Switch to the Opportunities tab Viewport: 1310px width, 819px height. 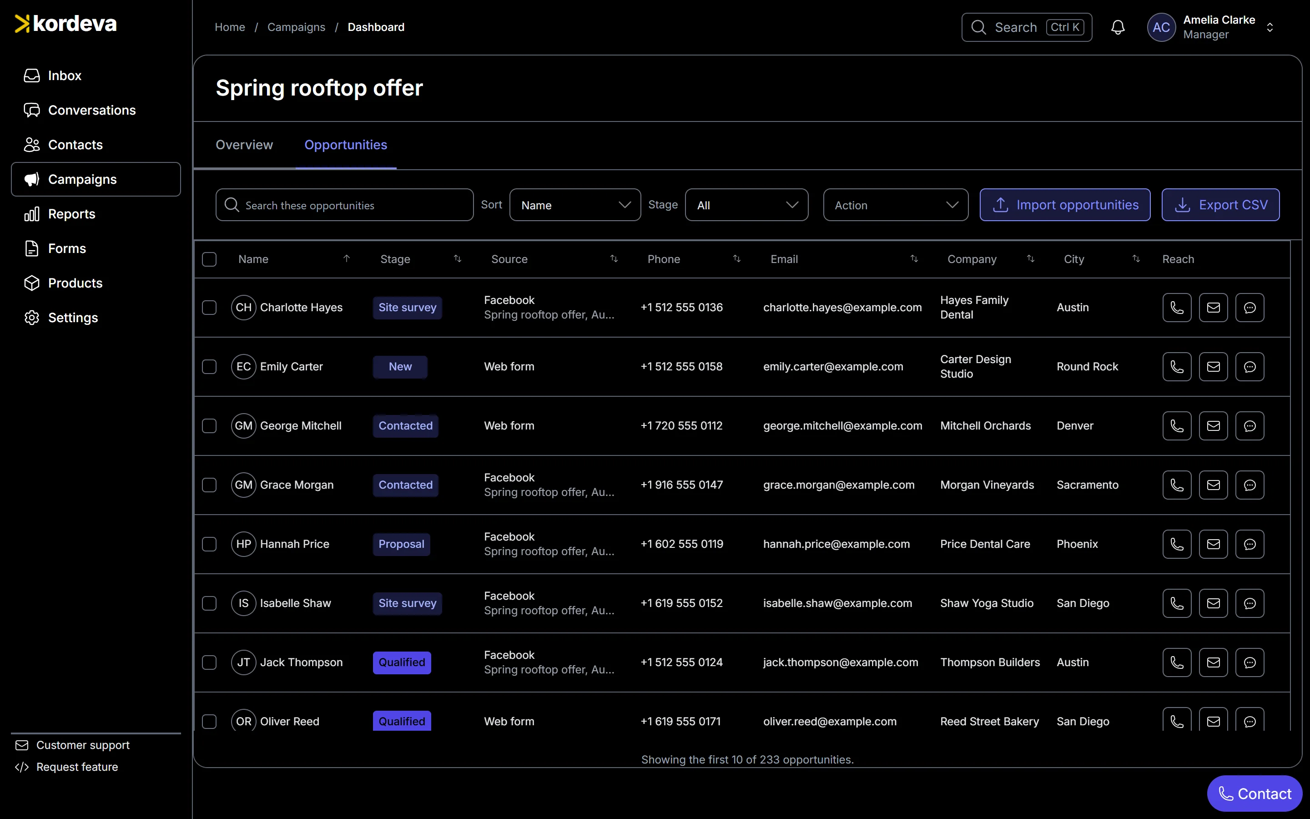point(345,145)
